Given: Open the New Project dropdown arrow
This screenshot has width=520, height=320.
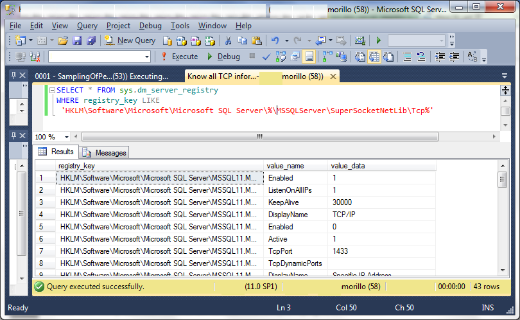Looking at the screenshot, I should (31, 40).
